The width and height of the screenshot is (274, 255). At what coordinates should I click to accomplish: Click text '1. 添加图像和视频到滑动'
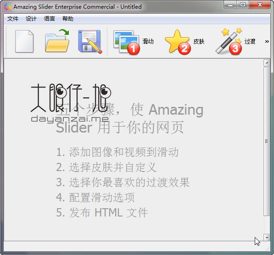(x=117, y=152)
